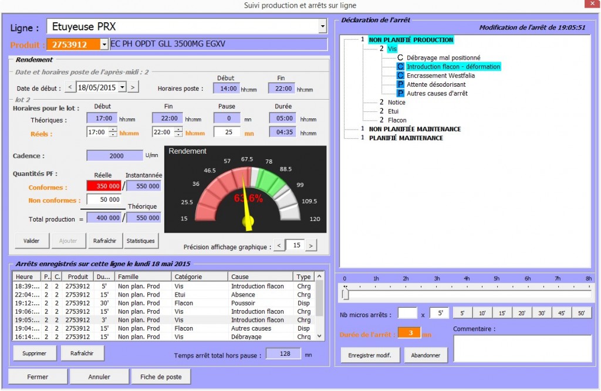Click the Non conformes quantity field
This screenshot has height=391, width=601.
[x=104, y=199]
